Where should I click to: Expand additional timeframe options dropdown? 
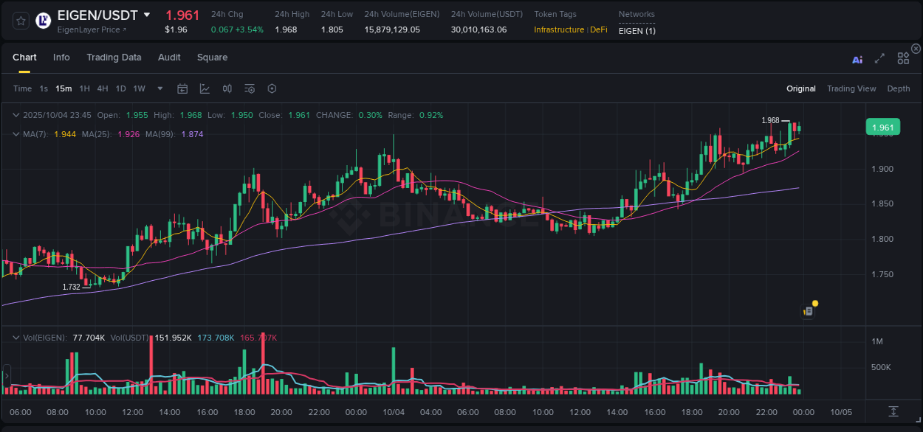tap(159, 88)
